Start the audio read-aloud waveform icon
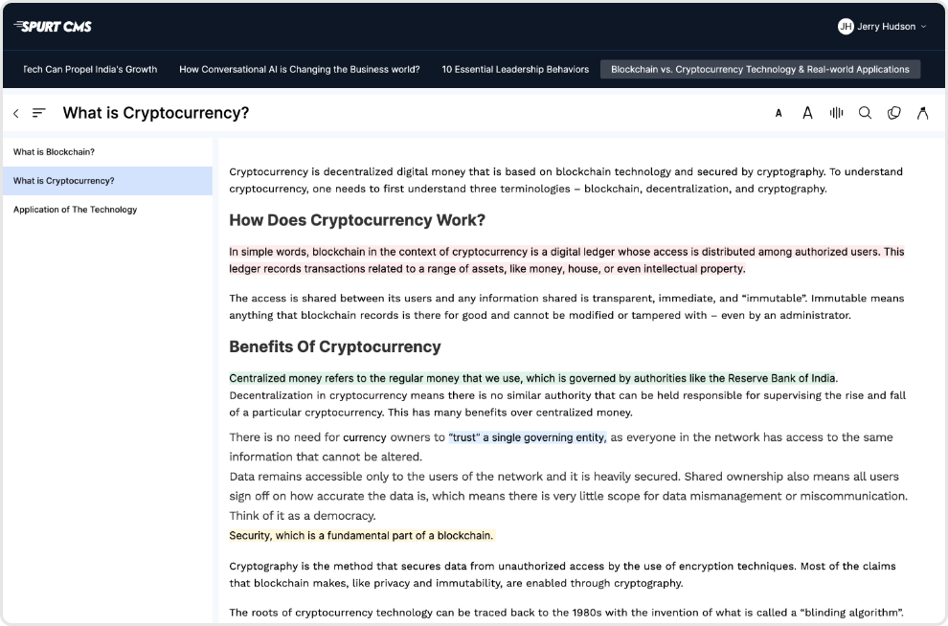Viewport: 948px width, 626px height. 836,113
